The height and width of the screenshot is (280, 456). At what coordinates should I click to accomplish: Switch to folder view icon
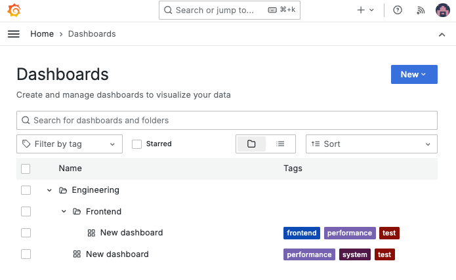point(251,144)
